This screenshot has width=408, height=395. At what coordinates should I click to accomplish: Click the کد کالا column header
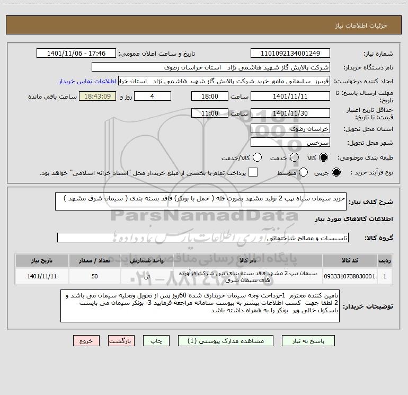(350, 261)
